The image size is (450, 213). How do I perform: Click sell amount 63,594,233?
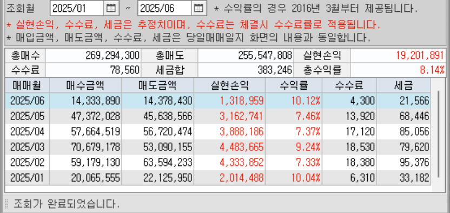[168, 163]
